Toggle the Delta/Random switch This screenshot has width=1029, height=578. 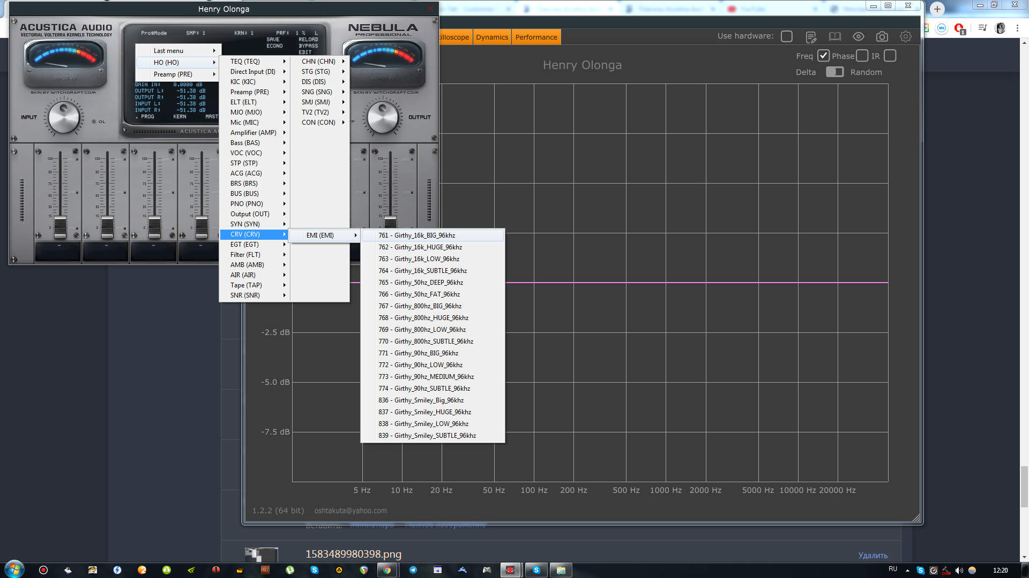pyautogui.click(x=834, y=72)
